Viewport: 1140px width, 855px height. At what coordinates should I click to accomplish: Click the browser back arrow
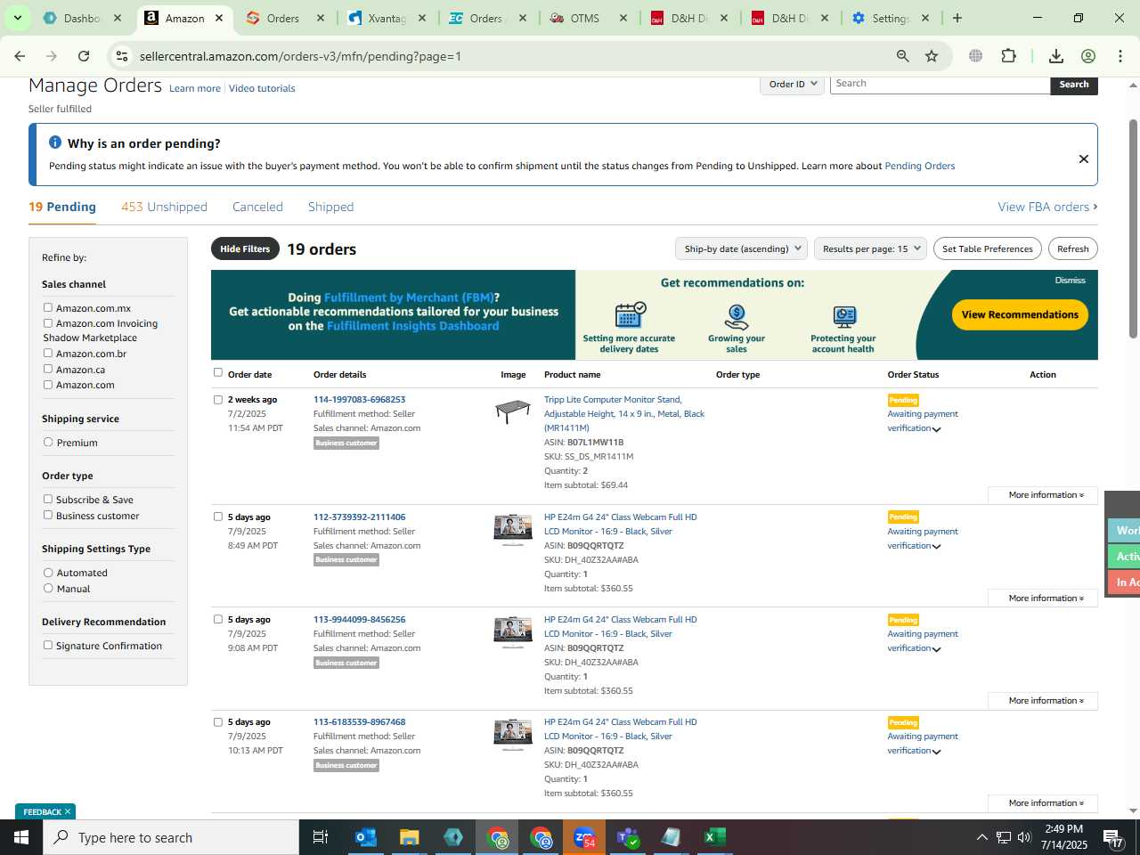[x=20, y=56]
